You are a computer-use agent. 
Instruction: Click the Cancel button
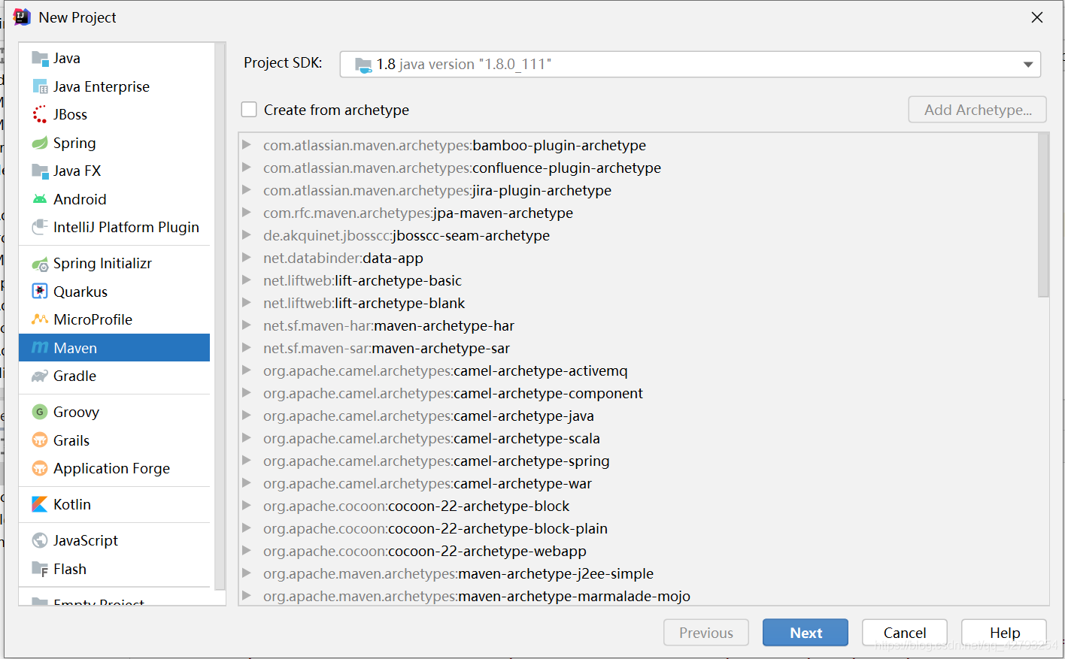[x=905, y=633]
